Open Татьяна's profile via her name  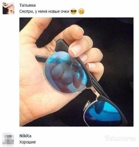pyautogui.click(x=28, y=5)
